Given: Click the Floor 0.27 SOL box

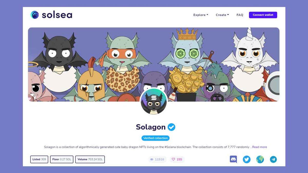Looking at the screenshot, I should pos(62,159).
